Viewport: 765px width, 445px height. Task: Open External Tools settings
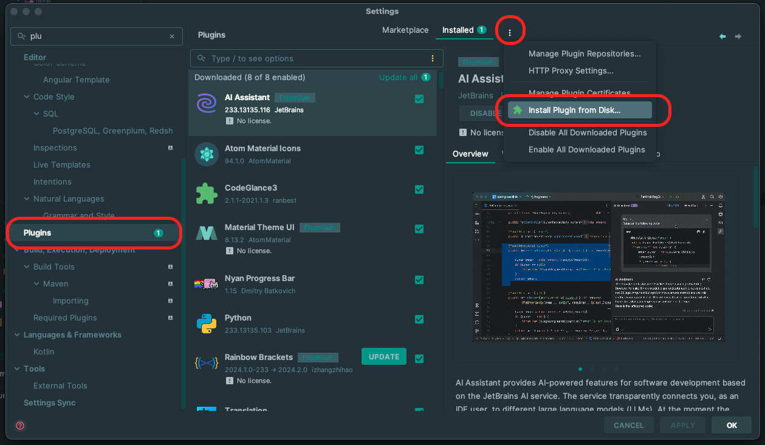click(x=60, y=386)
